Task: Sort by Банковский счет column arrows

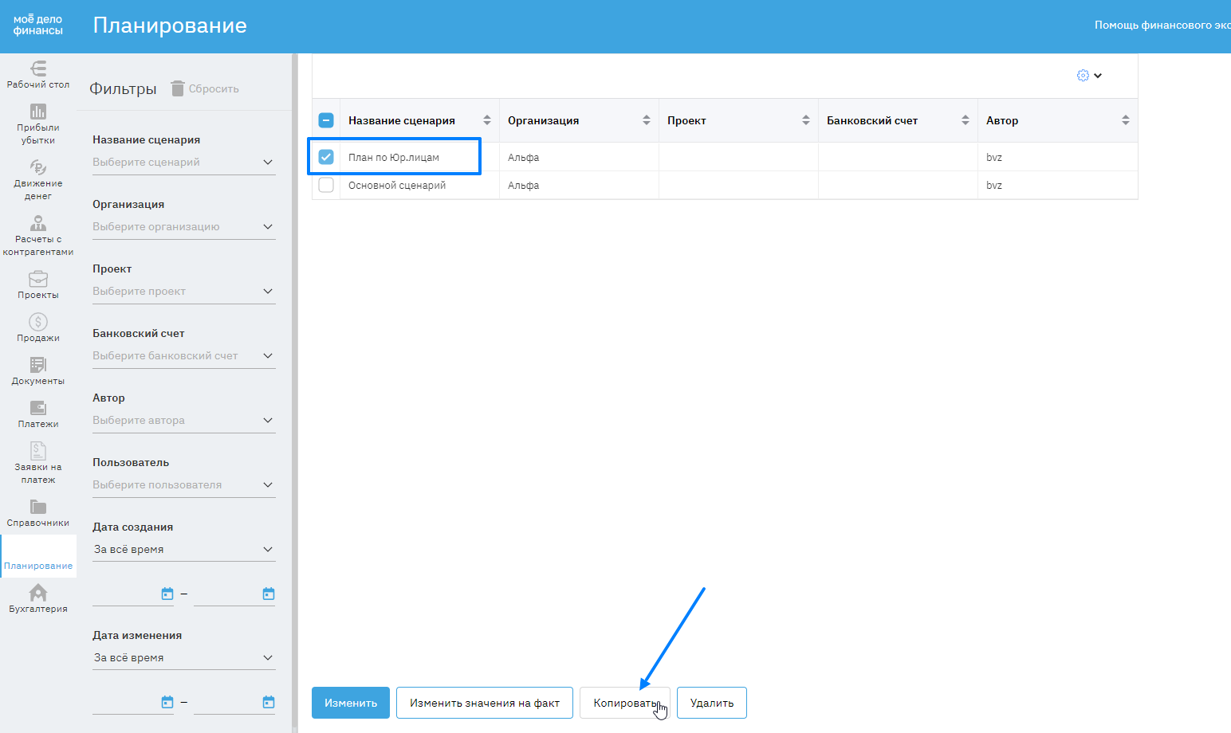Action: (966, 120)
